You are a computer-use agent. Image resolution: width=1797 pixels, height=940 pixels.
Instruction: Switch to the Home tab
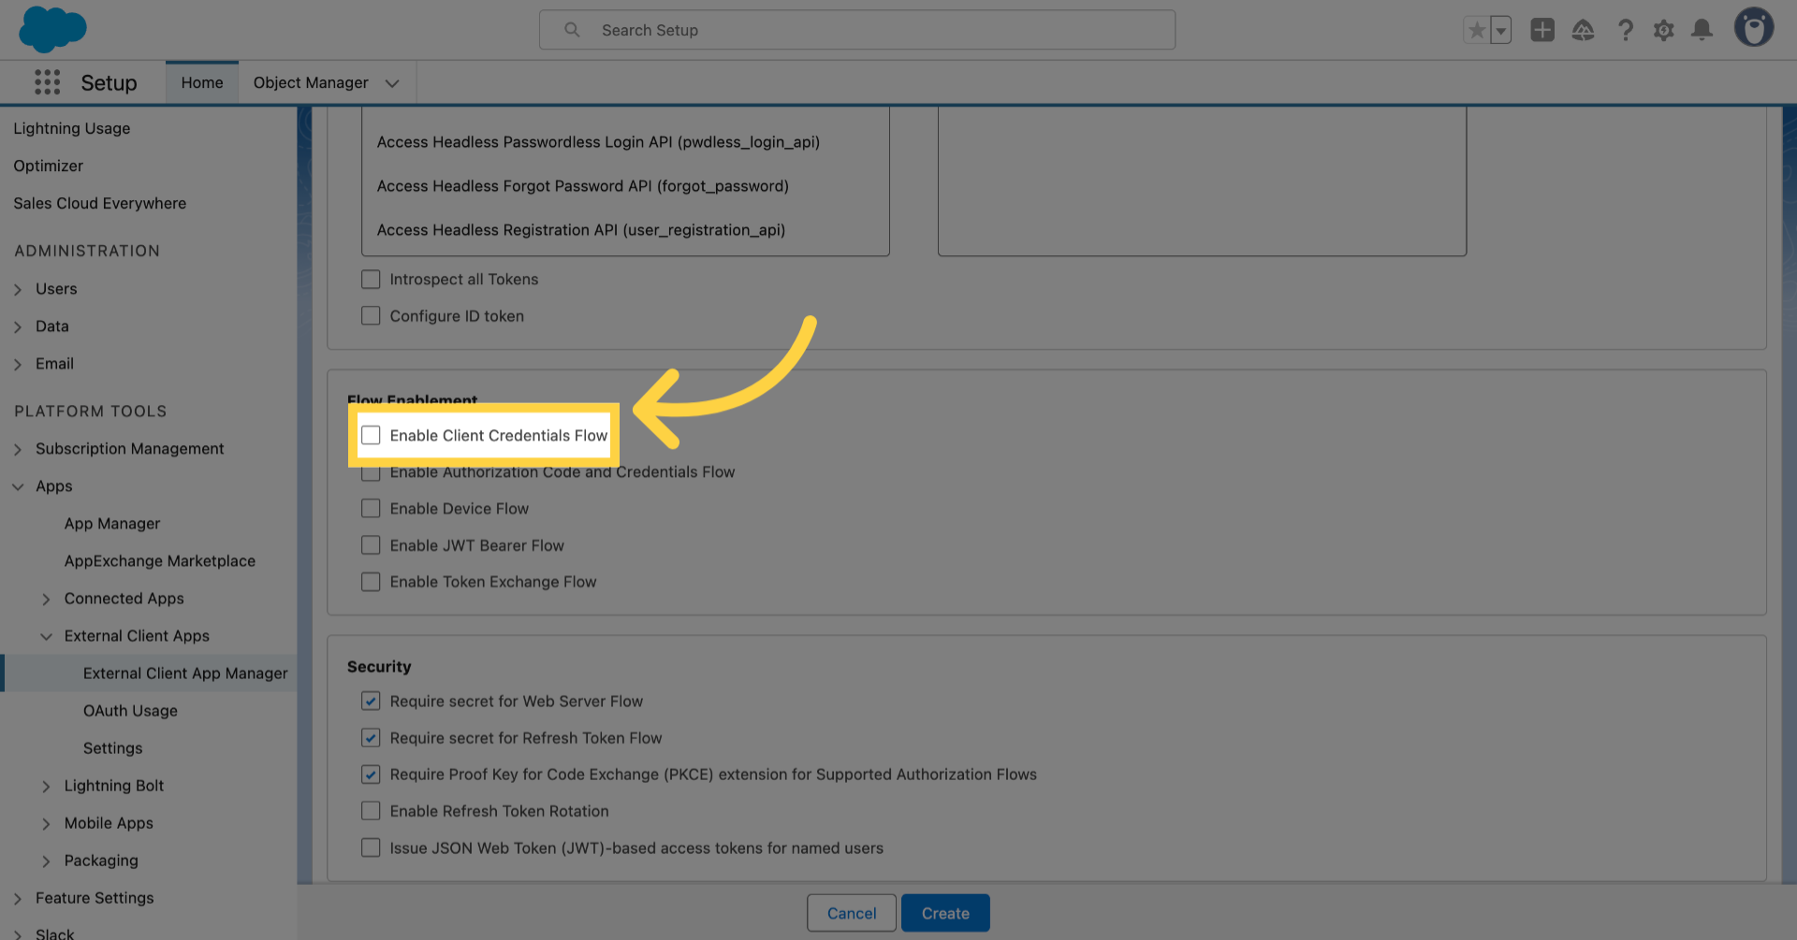201,82
